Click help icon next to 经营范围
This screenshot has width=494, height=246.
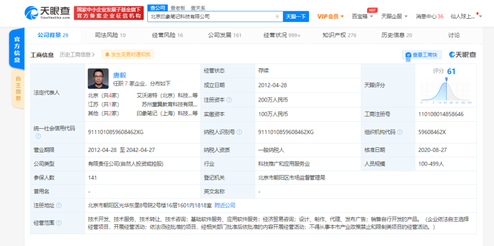coord(59,223)
